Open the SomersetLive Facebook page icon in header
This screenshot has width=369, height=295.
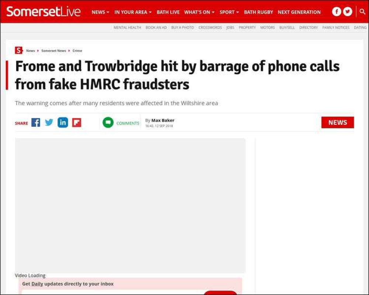click(337, 11)
